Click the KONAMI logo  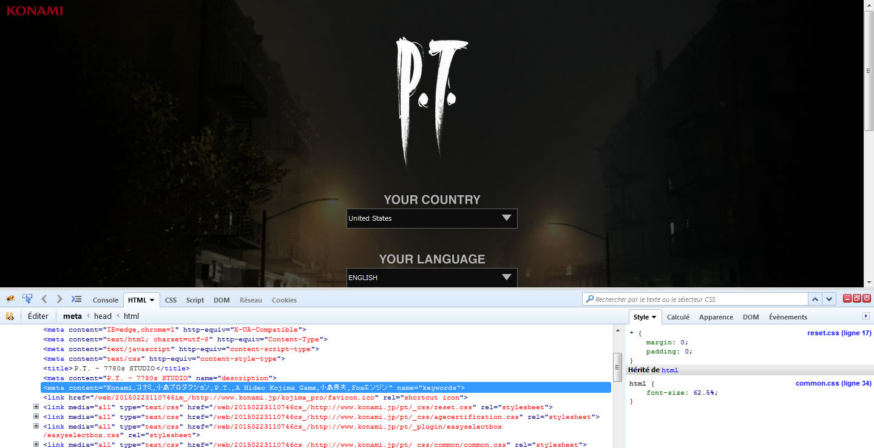[x=35, y=10]
